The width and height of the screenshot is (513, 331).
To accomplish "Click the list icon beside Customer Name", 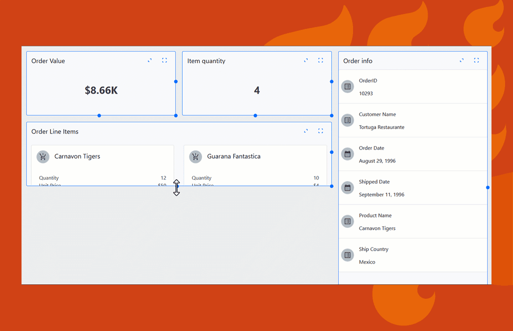I will [347, 120].
